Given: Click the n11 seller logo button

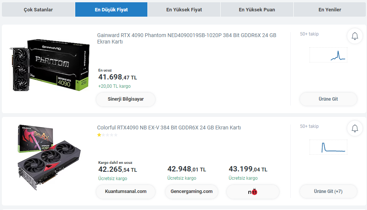Looking at the screenshot, I should point(252,192).
